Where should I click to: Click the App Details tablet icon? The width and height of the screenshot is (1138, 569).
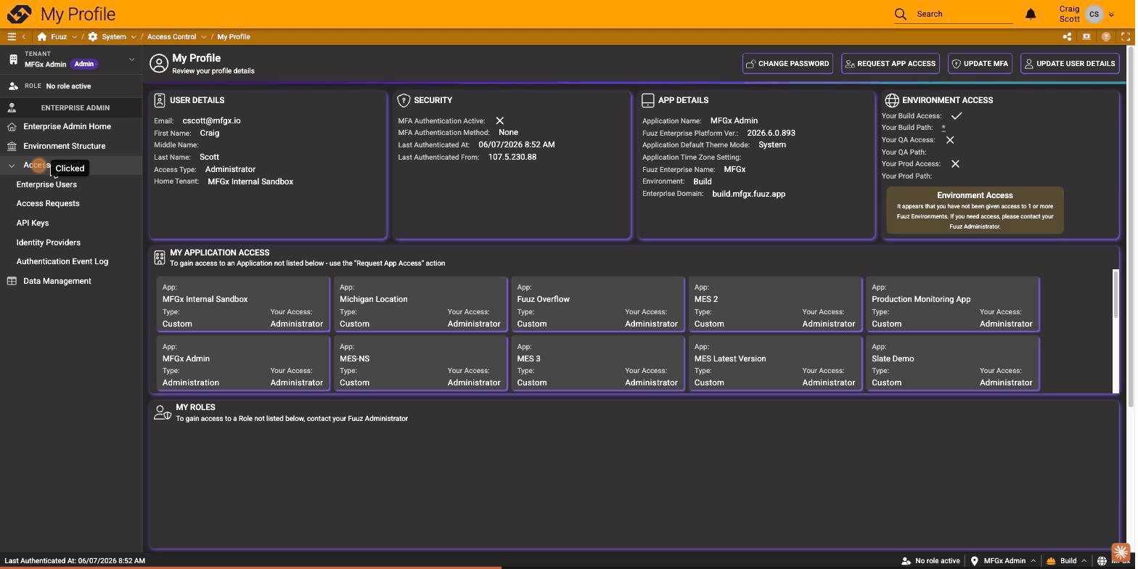tap(648, 100)
